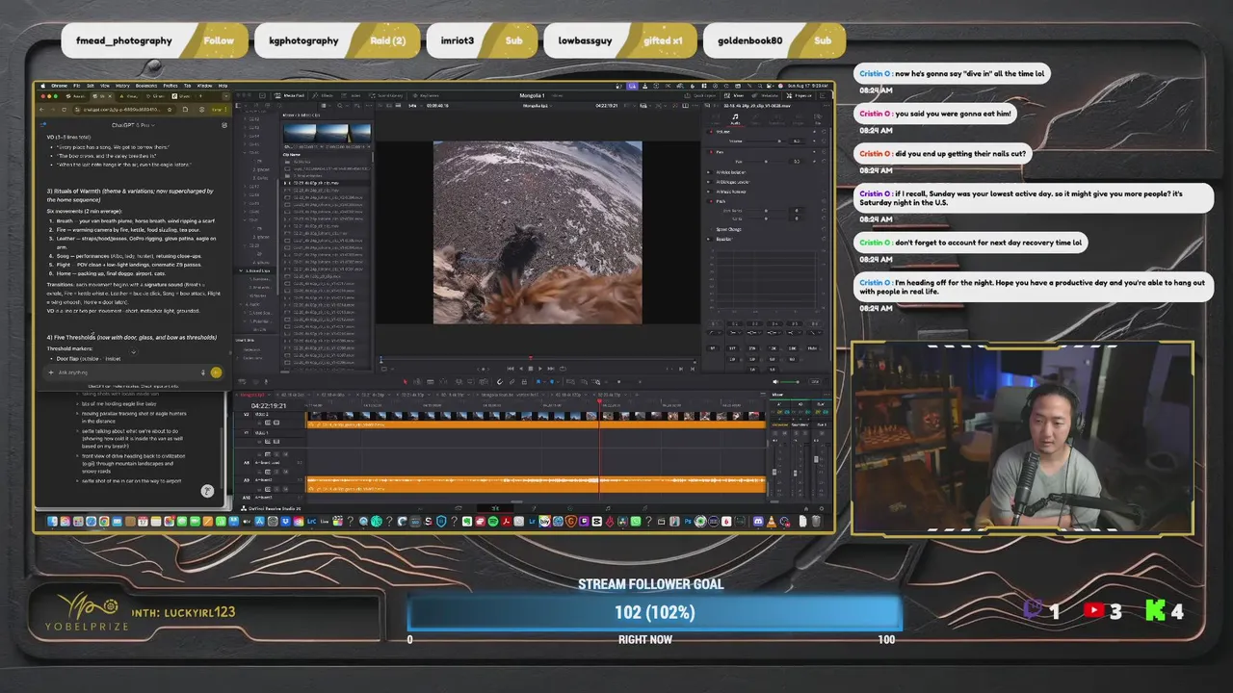
Task: Enable the Equalizer toggle
Action: tap(708, 239)
